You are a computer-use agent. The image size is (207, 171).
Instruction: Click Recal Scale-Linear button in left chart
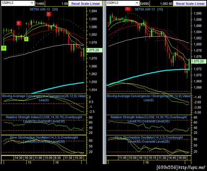click(86, 3)
